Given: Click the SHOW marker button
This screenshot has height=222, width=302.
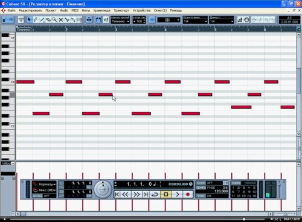Looking at the screenshot, I should (236, 183).
